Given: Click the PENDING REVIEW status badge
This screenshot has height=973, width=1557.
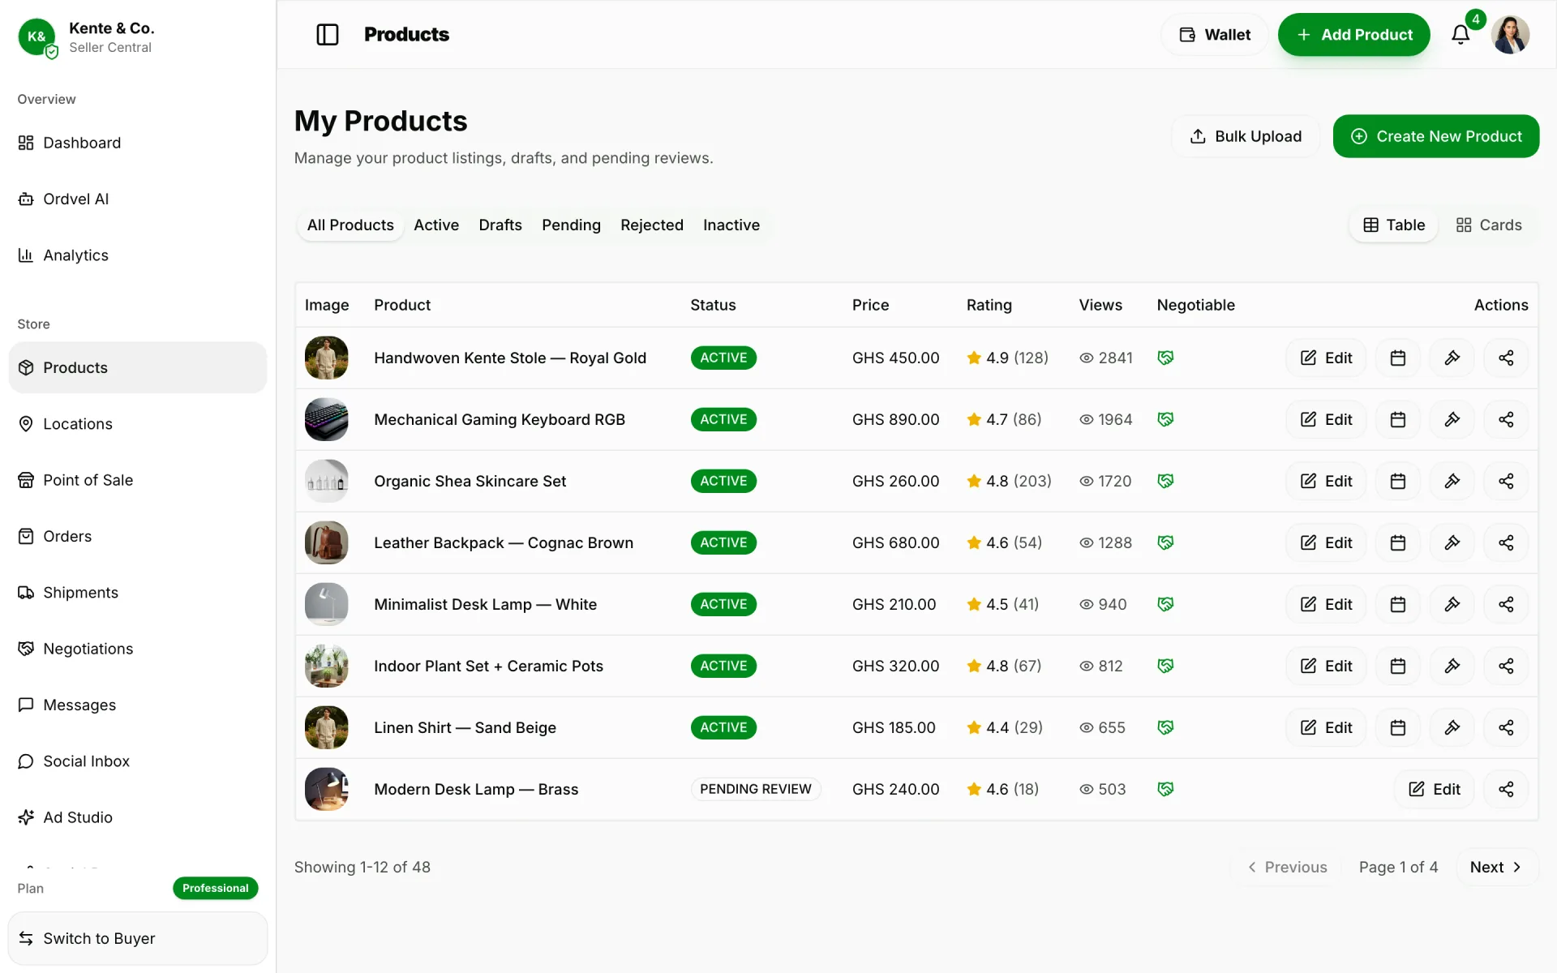Looking at the screenshot, I should [755, 789].
